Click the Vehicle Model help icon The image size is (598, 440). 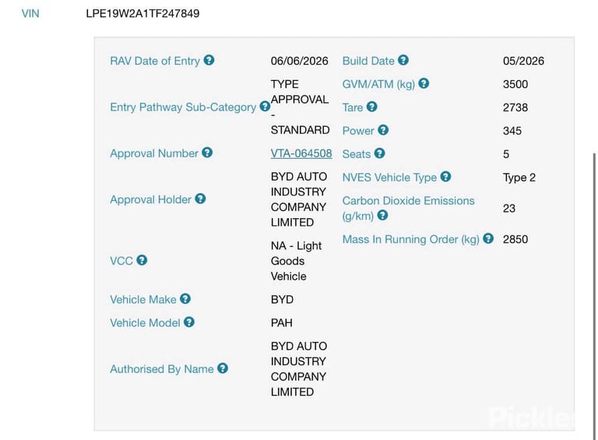(189, 322)
